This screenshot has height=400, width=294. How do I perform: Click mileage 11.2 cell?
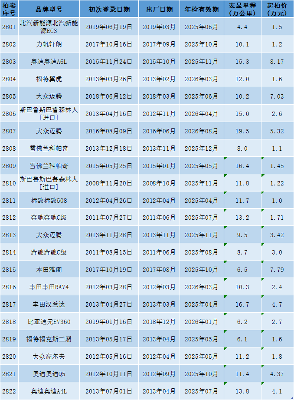(x=242, y=357)
